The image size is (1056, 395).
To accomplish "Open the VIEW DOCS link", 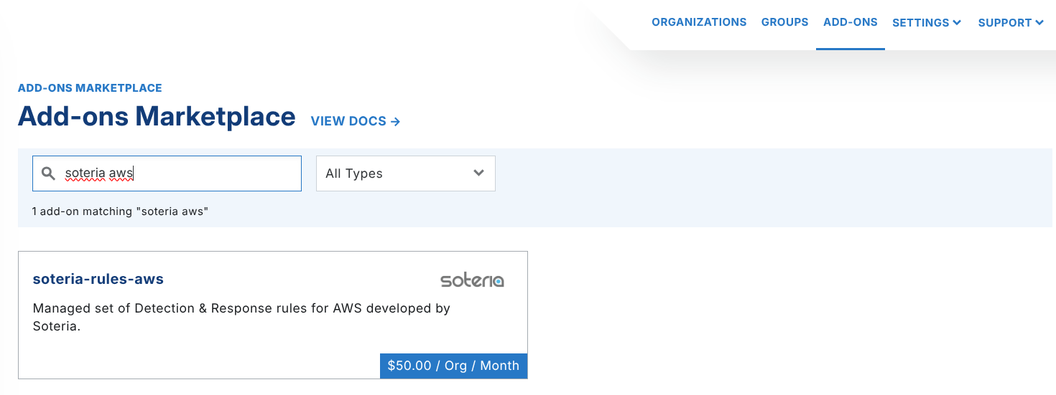I will 348,121.
